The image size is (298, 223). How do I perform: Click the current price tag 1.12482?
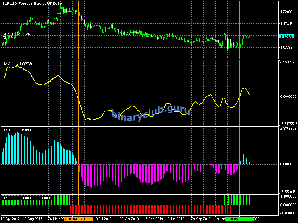(287, 36)
